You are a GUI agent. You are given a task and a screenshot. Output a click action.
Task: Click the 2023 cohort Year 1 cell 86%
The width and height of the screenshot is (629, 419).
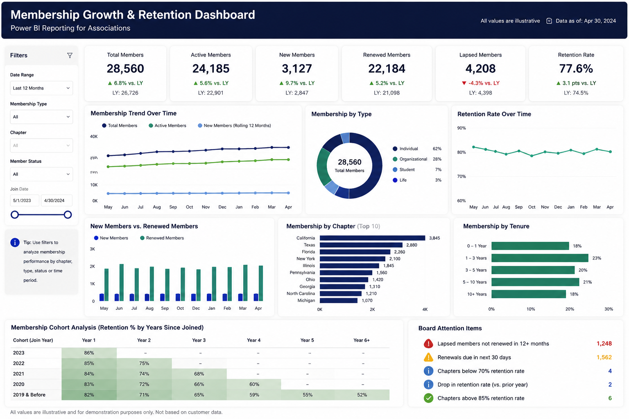click(x=89, y=353)
